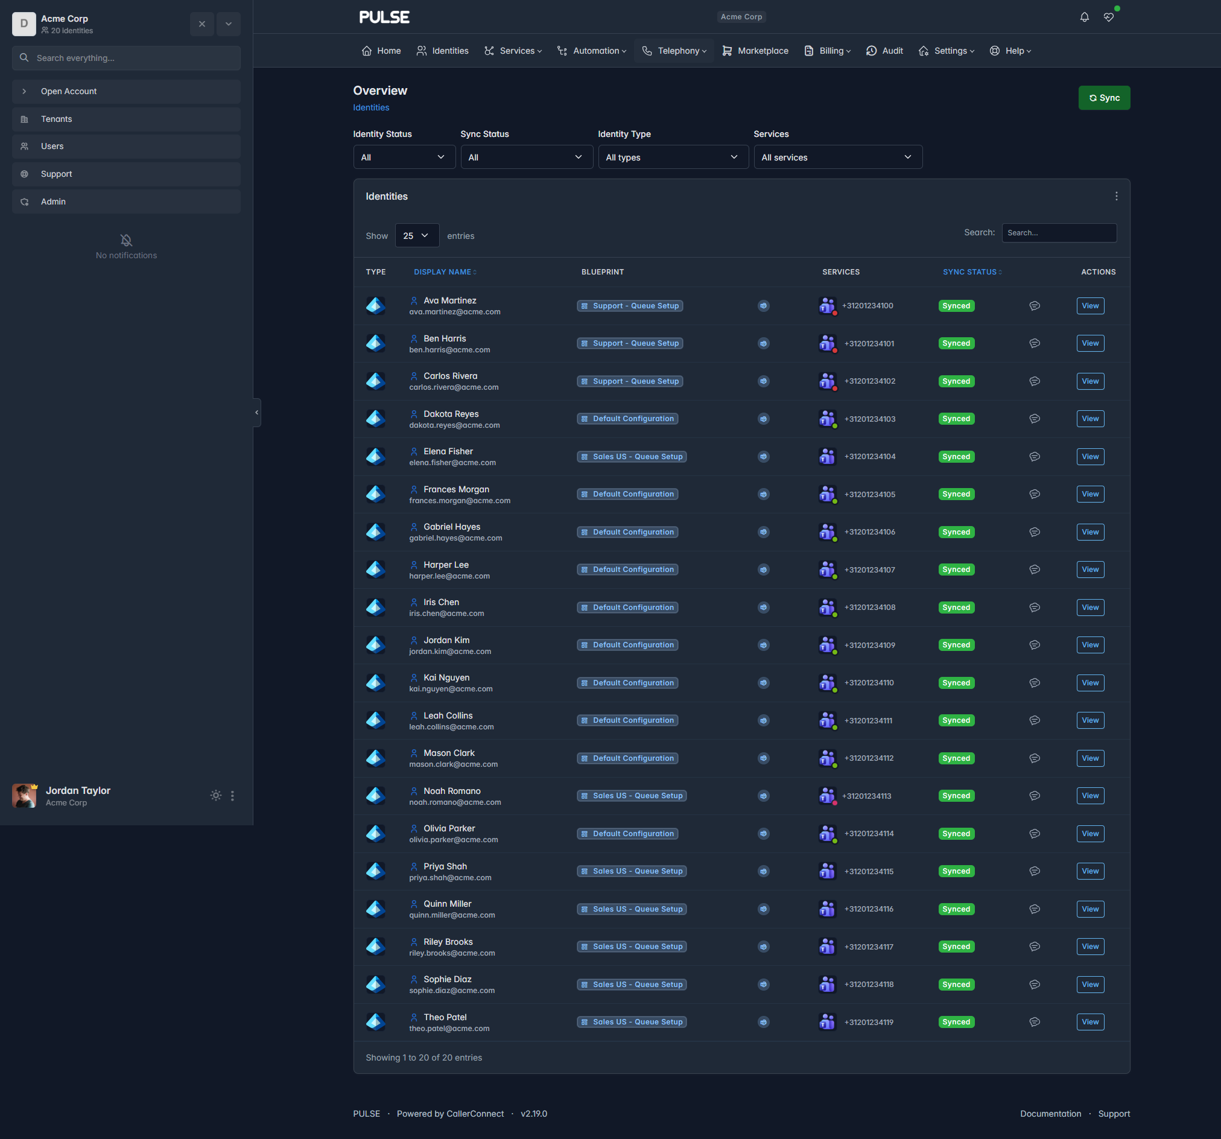Click the table Search field
Screen dimensions: 1221x1139
tap(1059, 232)
